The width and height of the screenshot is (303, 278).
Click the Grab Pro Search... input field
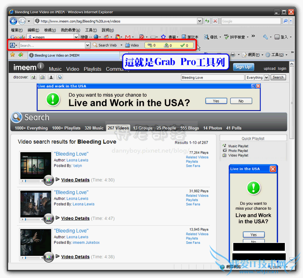pos(52,45)
